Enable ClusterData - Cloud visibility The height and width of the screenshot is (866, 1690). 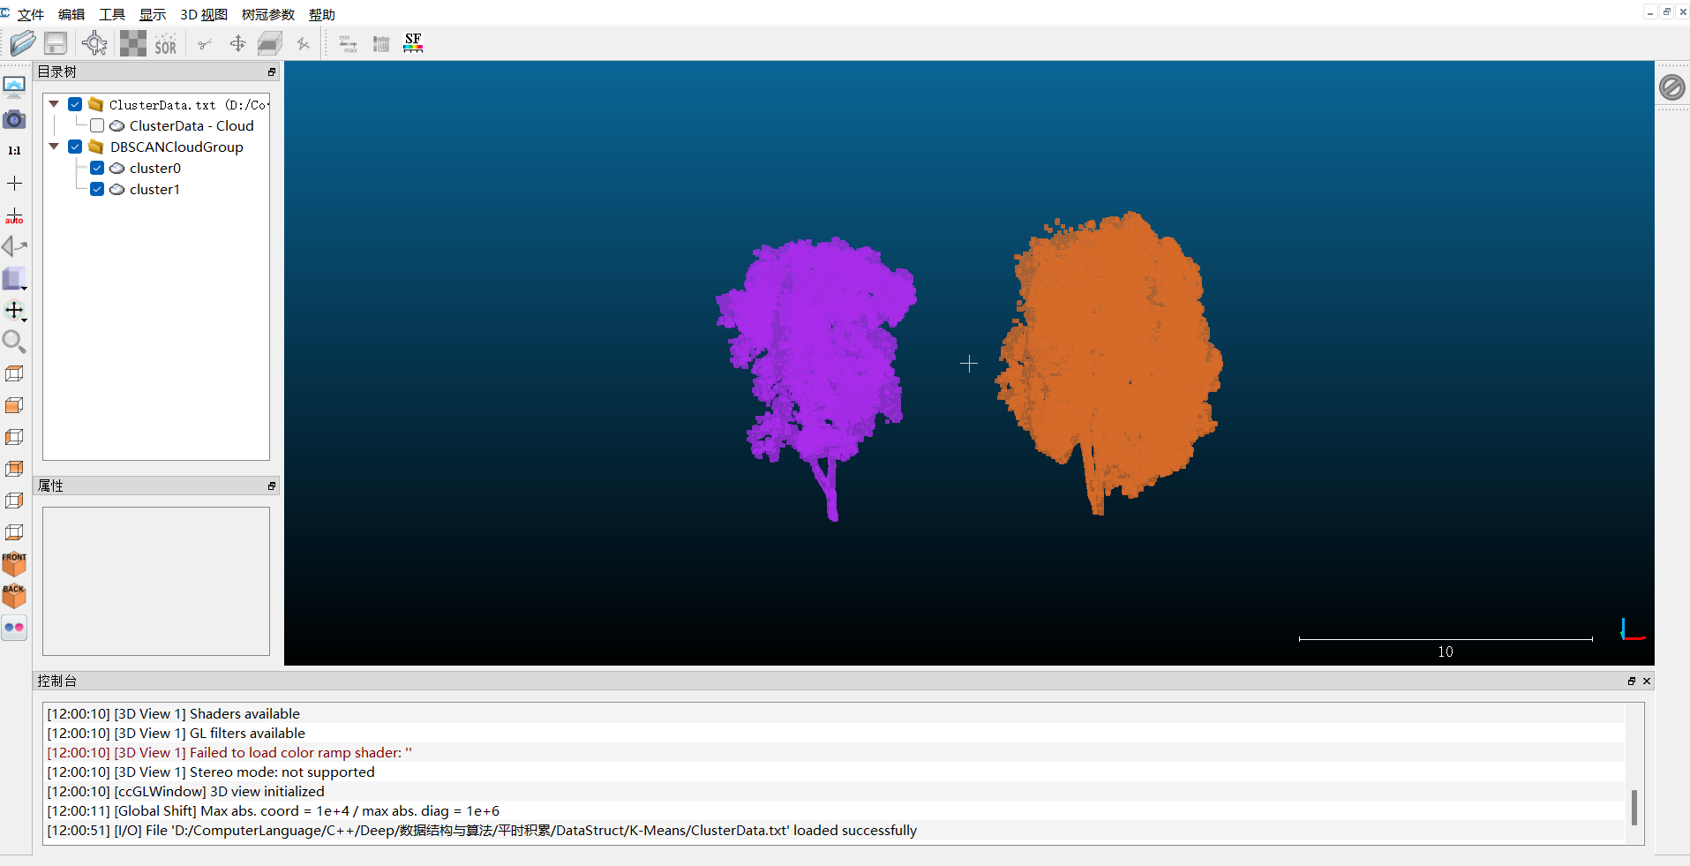point(97,125)
